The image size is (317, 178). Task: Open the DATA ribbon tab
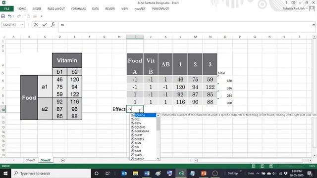click(96, 9)
